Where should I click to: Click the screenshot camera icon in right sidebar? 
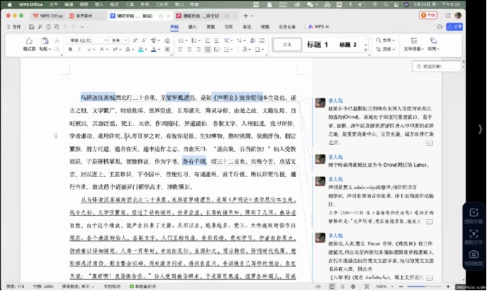(x=474, y=254)
